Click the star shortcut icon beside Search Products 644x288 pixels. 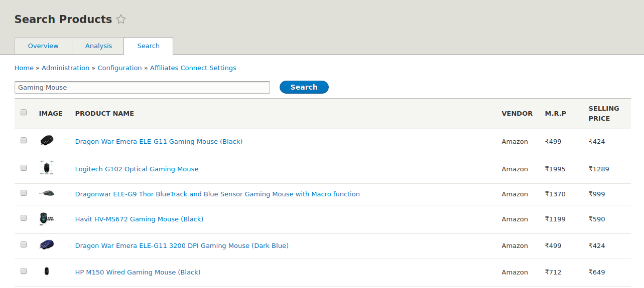pyautogui.click(x=121, y=20)
